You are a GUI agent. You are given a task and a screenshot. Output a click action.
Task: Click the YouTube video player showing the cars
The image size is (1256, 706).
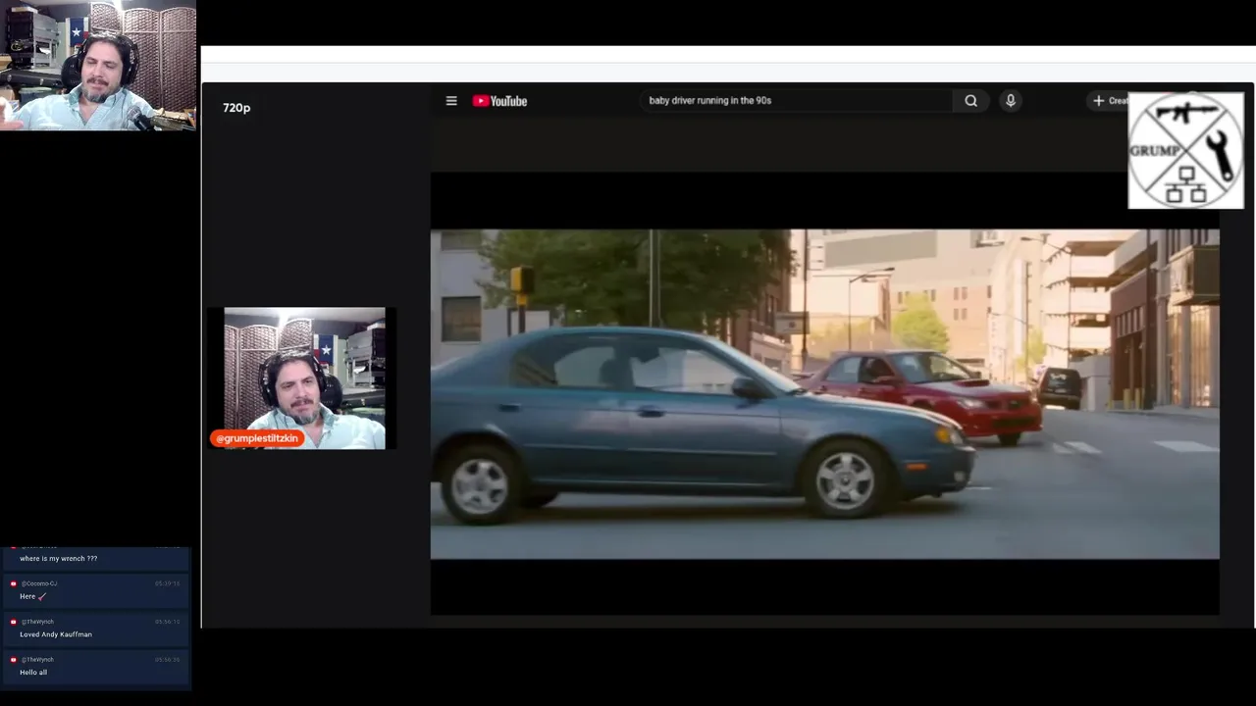point(824,394)
